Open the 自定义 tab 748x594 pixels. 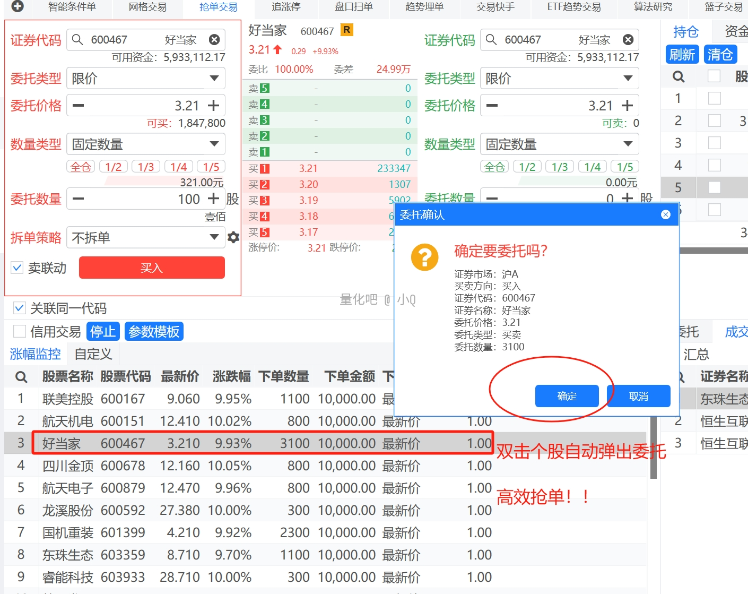click(93, 354)
